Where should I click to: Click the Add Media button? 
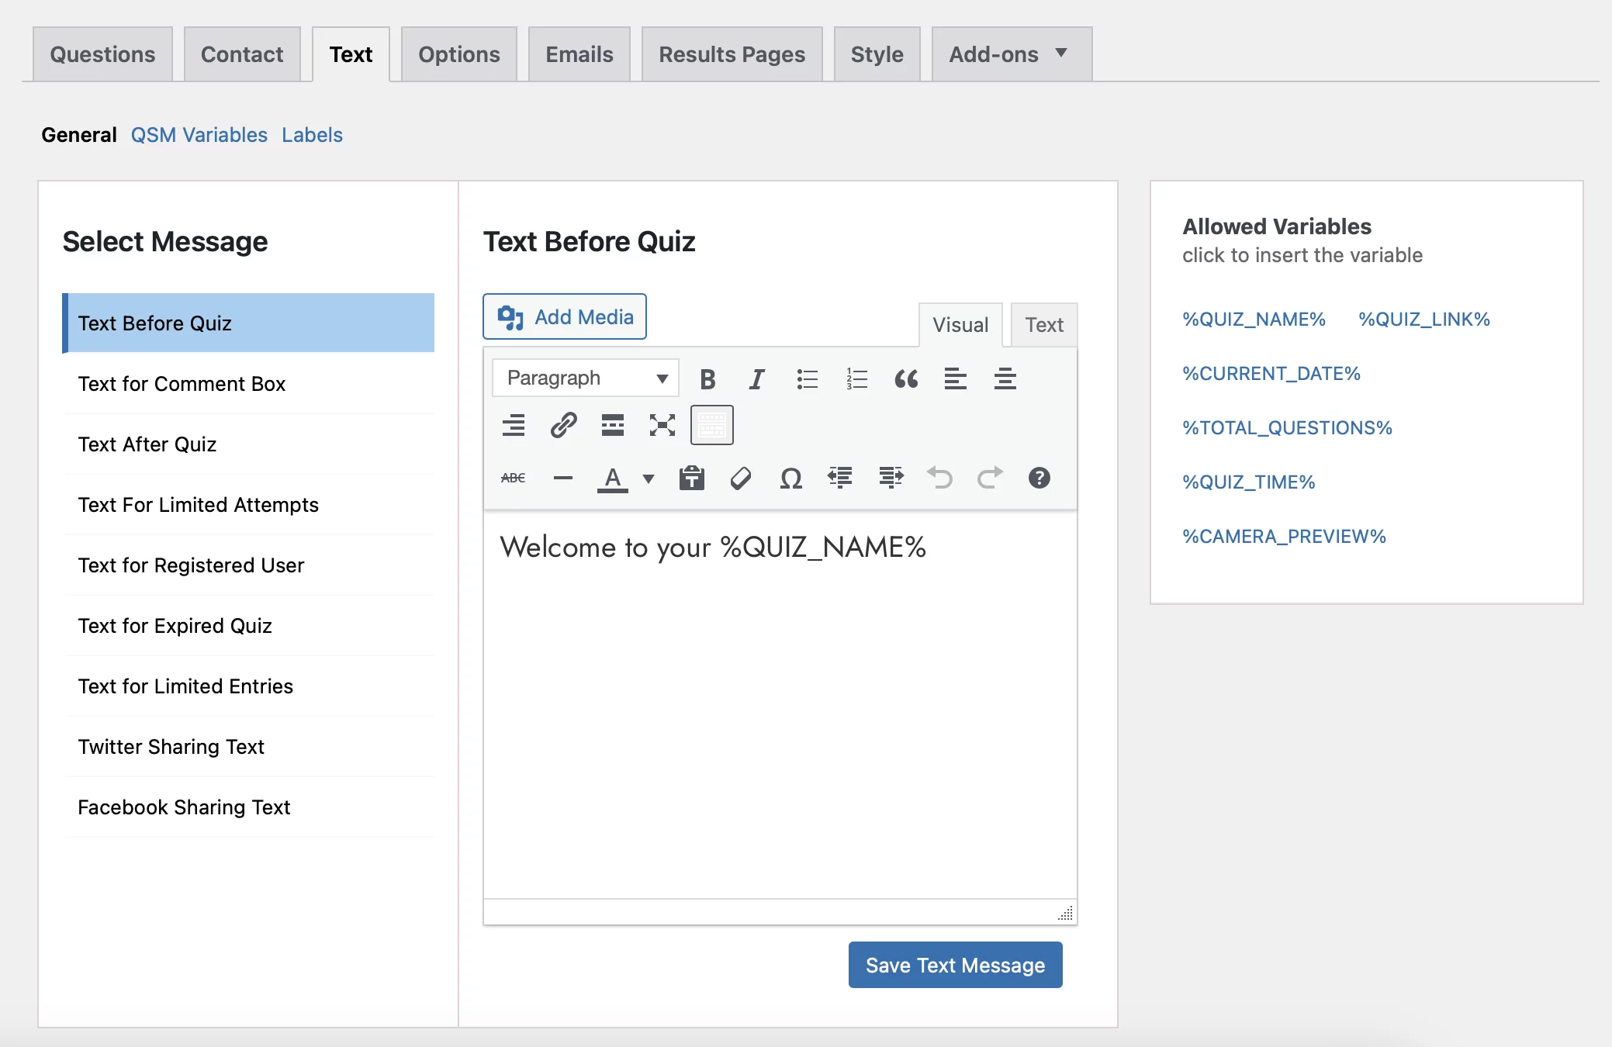[x=565, y=316]
